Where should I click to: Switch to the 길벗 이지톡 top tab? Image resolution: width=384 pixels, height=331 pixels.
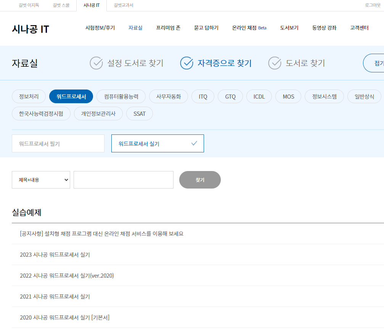click(x=29, y=5)
